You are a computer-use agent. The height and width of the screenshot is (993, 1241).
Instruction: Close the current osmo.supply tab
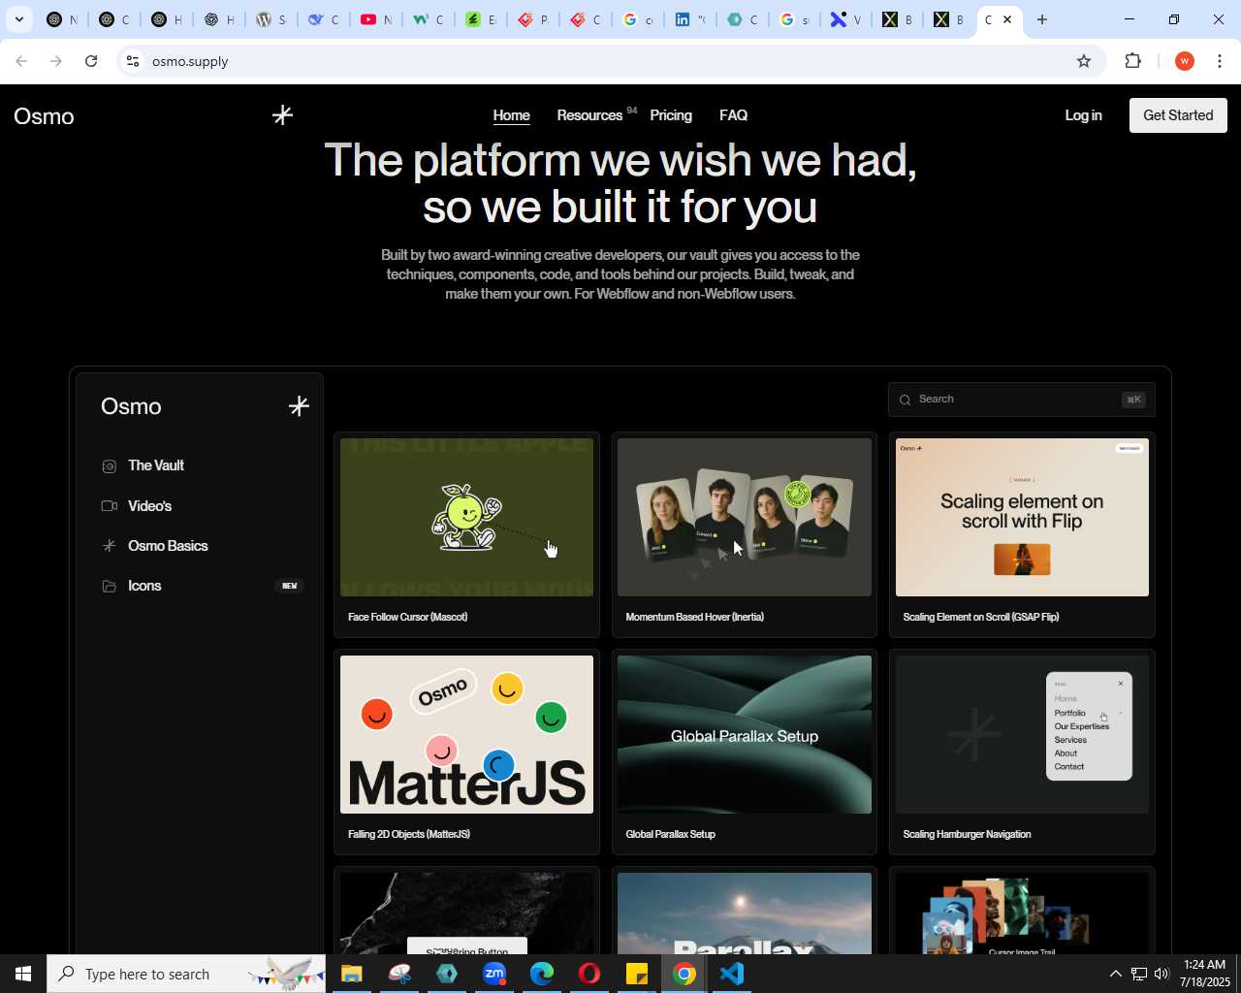pyautogui.click(x=1007, y=19)
